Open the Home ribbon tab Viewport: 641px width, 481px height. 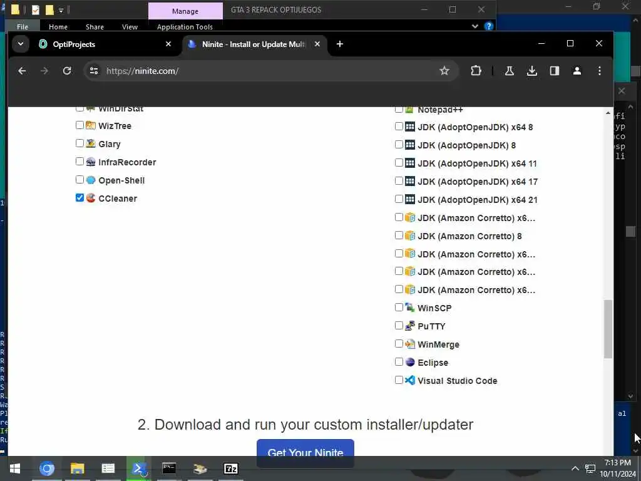click(x=58, y=26)
